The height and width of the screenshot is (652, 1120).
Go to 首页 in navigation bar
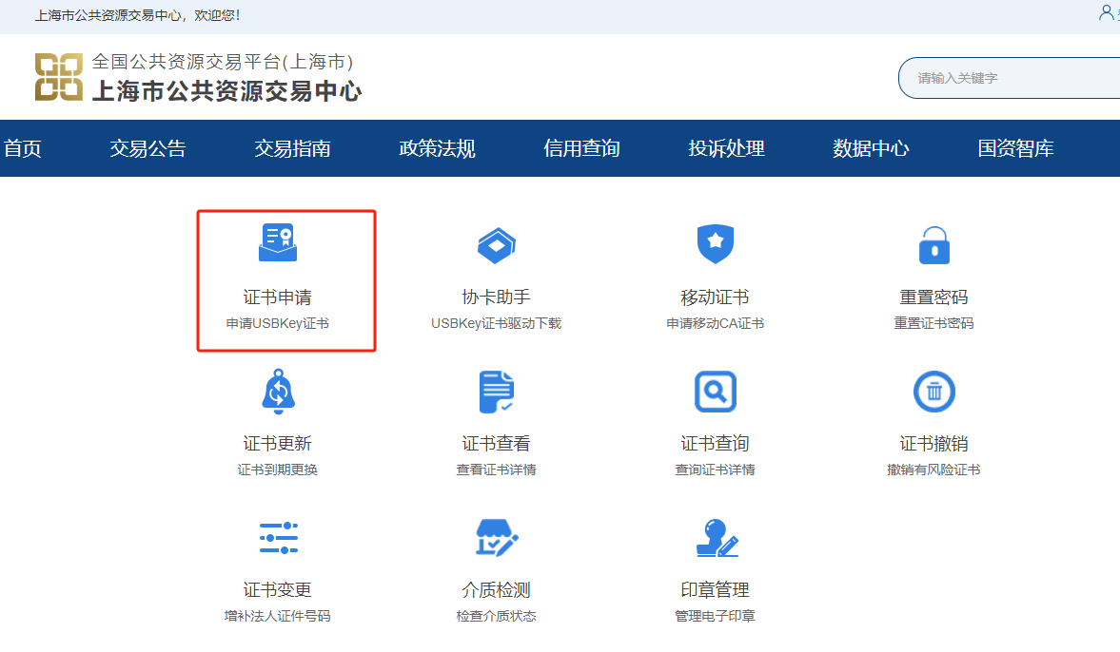23,148
